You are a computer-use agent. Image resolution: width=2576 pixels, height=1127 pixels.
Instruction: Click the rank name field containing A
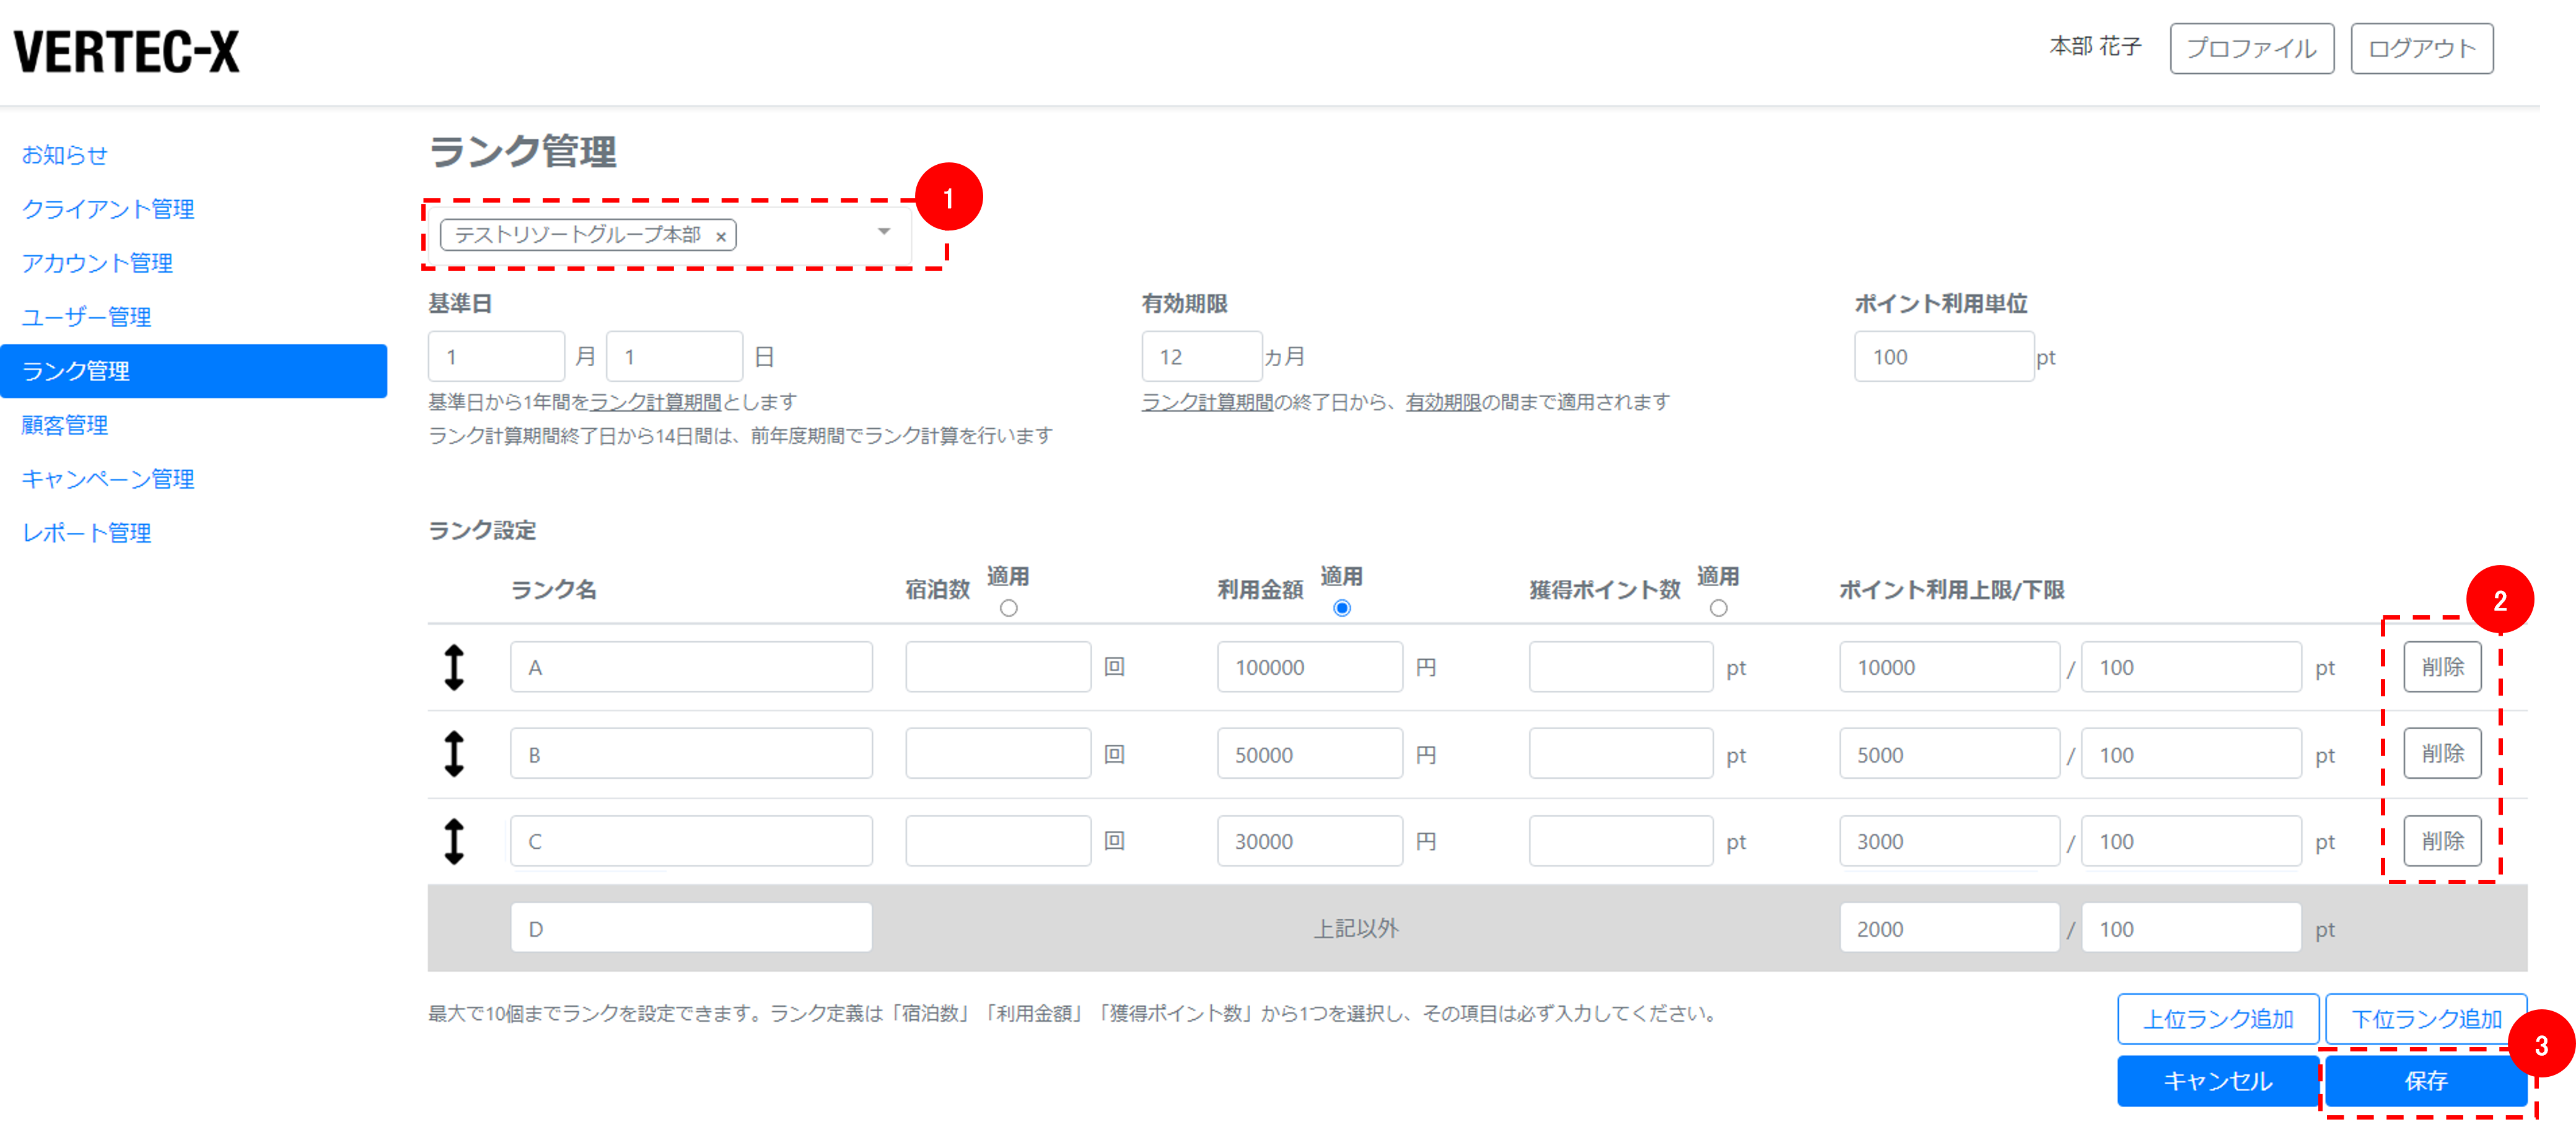coord(691,667)
